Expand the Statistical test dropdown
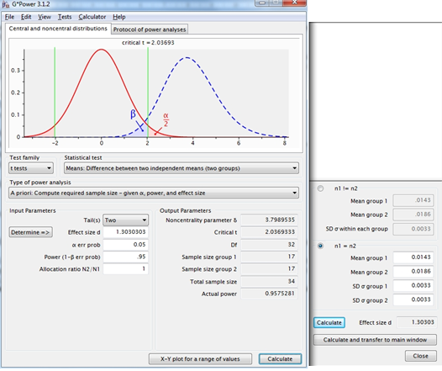The height and width of the screenshot is (371, 442). pyautogui.click(x=182, y=168)
